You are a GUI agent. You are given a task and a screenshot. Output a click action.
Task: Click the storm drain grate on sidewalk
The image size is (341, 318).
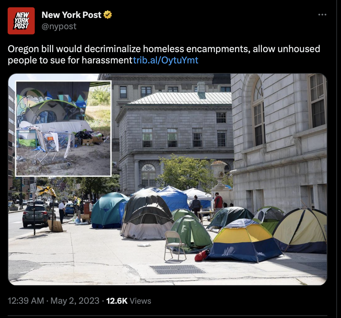pyautogui.click(x=178, y=270)
